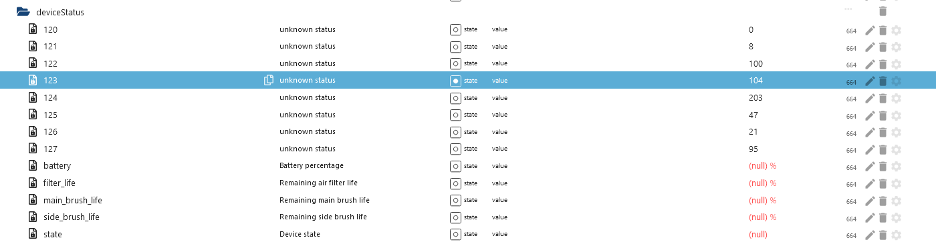Delete the battery state via trash icon
Screen dimensions: 936x244
tap(883, 166)
